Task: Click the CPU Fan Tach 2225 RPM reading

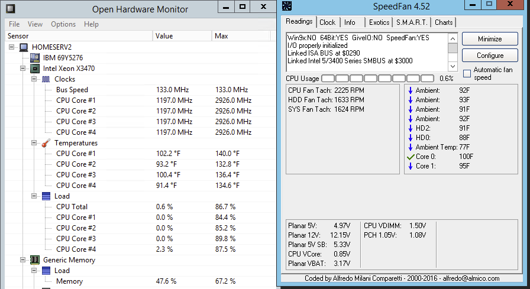Action: click(x=326, y=90)
